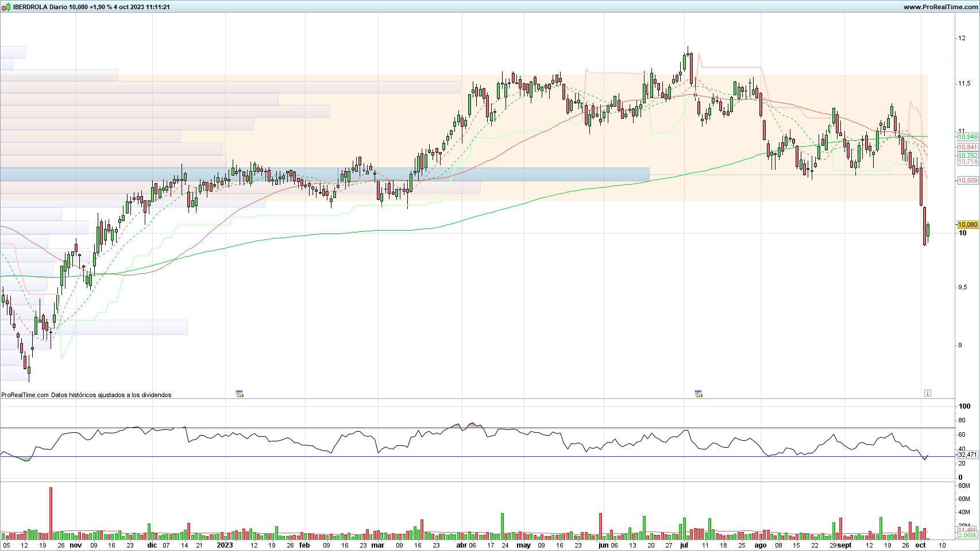Click the yellow 10,080 current price label
980x551 pixels.
pos(967,225)
